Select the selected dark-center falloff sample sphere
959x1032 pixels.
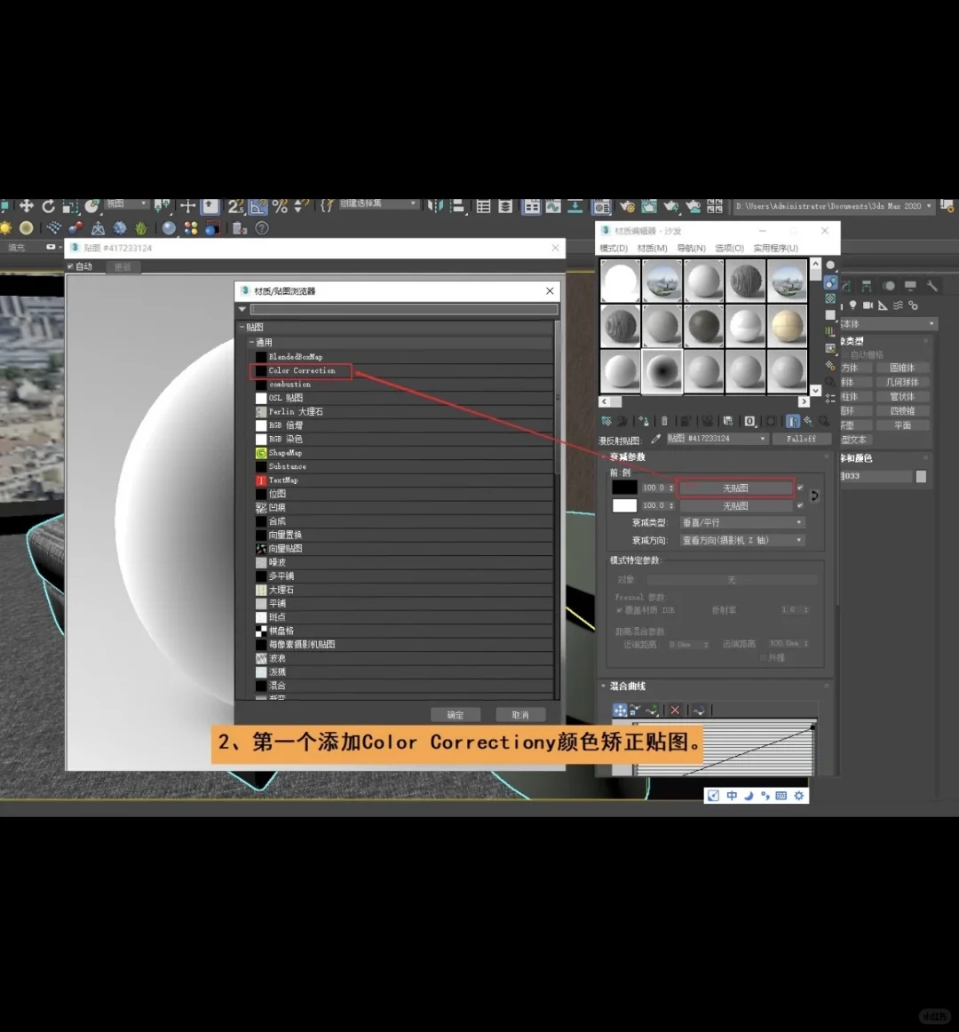[x=662, y=371]
